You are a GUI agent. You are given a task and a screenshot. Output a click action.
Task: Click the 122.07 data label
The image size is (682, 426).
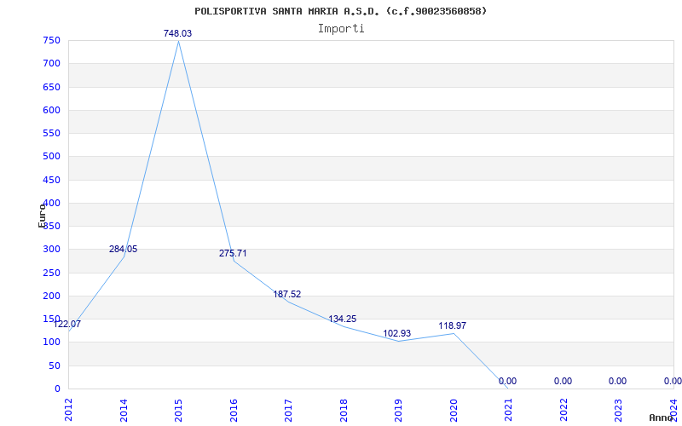pyautogui.click(x=67, y=324)
